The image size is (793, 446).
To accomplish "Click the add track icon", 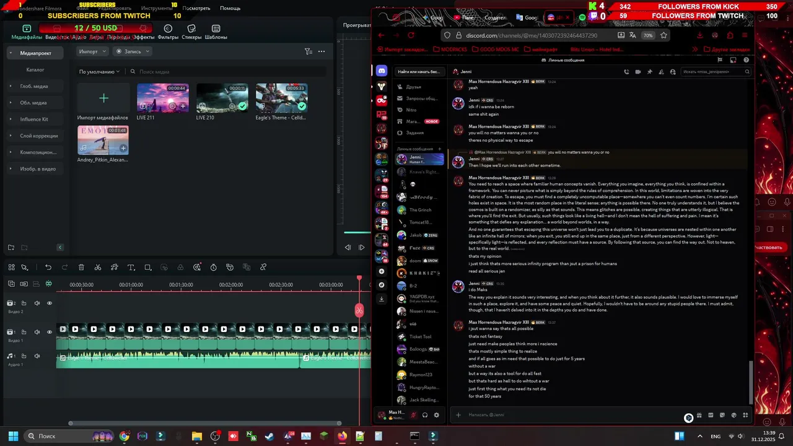I will coord(11,284).
